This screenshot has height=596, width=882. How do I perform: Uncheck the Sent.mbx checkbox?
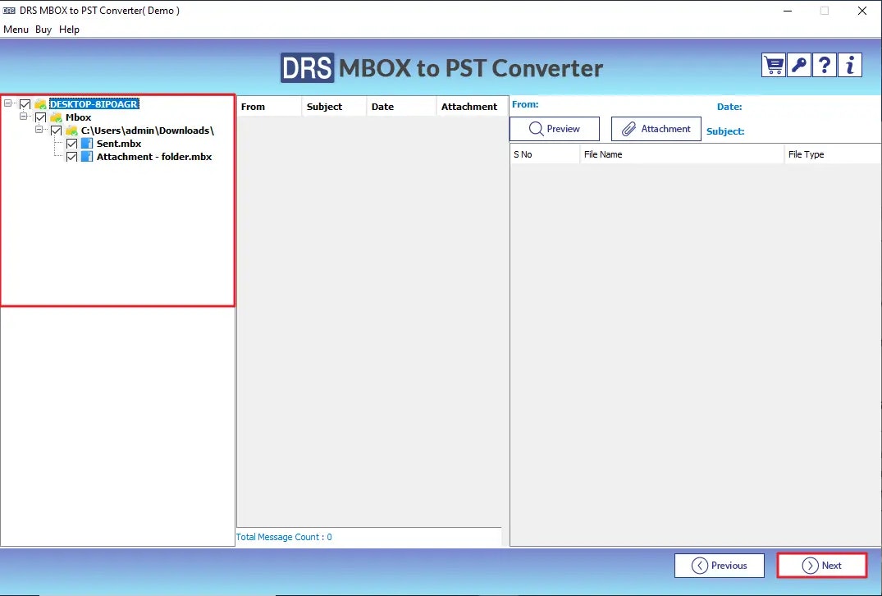(x=71, y=144)
